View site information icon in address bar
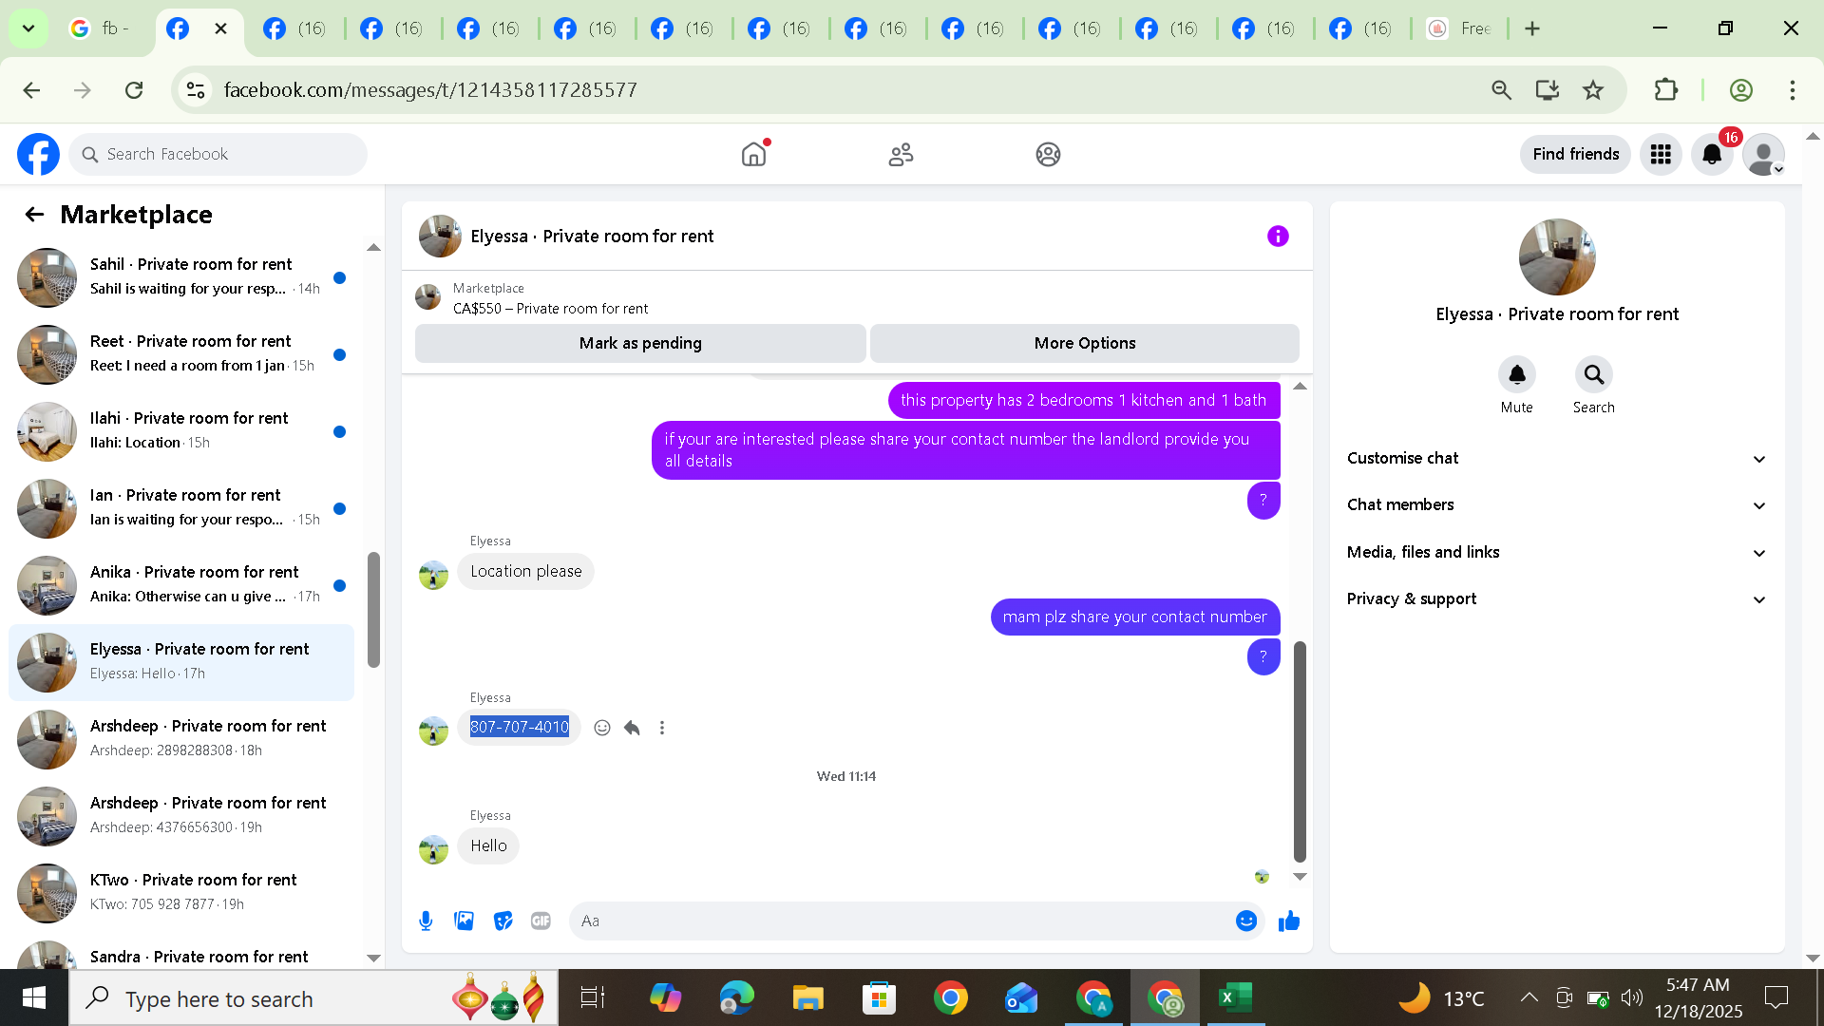 [x=196, y=90]
